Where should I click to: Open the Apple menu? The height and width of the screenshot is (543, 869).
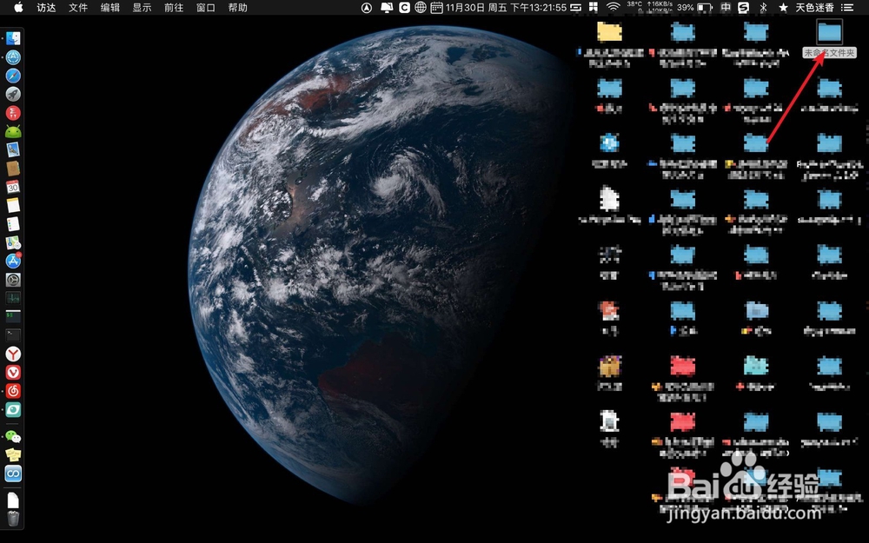click(x=18, y=7)
